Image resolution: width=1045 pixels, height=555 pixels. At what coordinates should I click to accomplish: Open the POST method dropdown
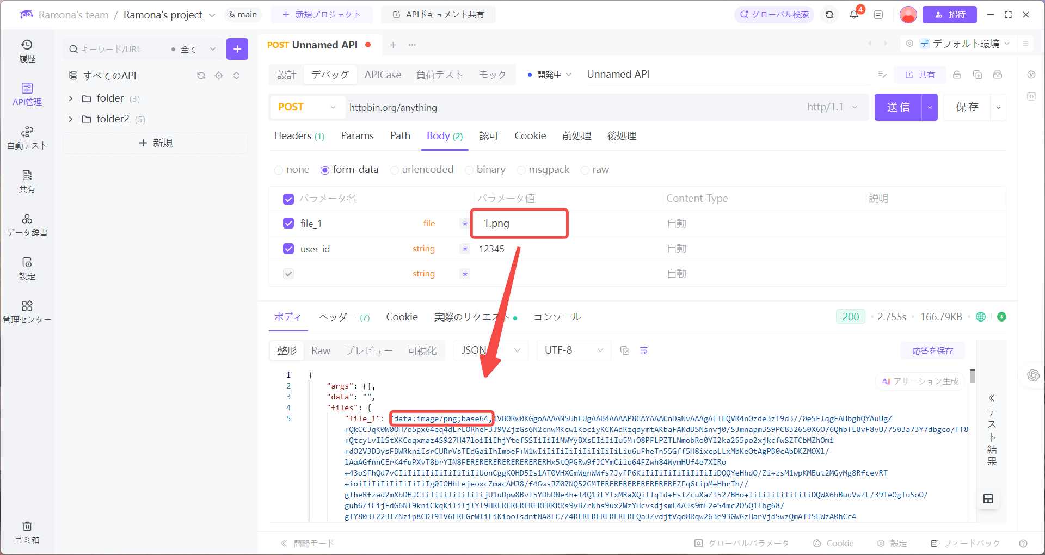[308, 107]
